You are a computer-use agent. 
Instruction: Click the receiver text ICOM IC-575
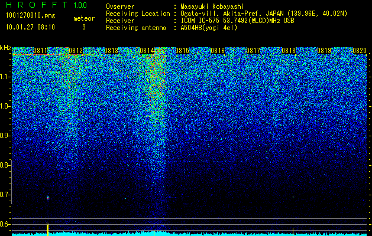(201, 21)
